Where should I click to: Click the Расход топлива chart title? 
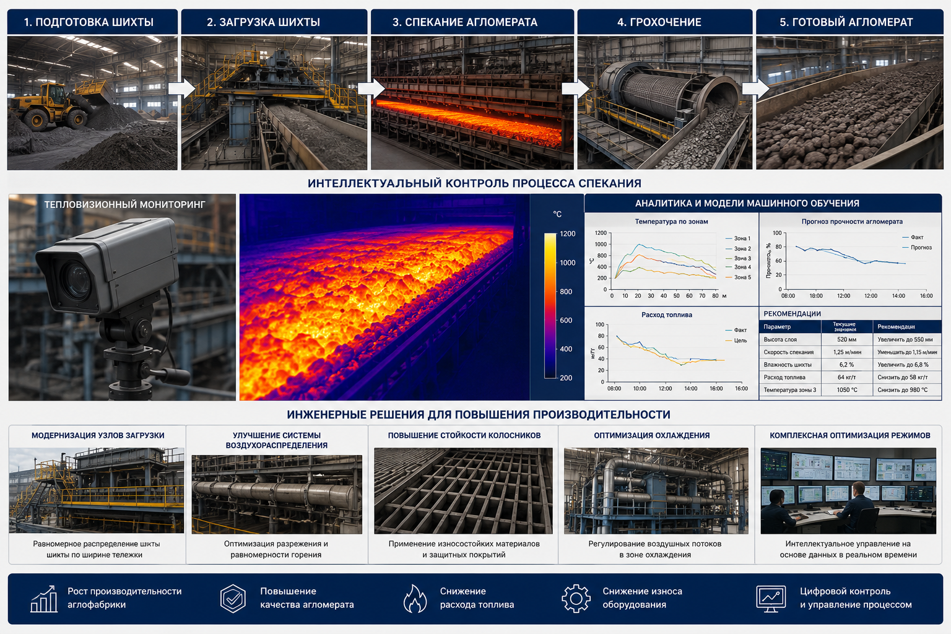[x=666, y=315]
